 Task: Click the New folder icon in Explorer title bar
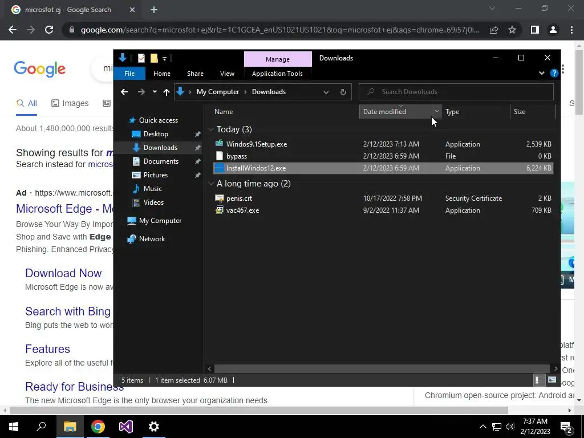(154, 58)
